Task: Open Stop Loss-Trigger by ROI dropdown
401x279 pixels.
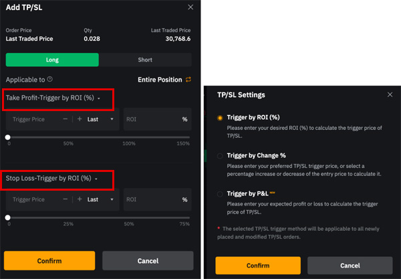Action: pos(51,179)
